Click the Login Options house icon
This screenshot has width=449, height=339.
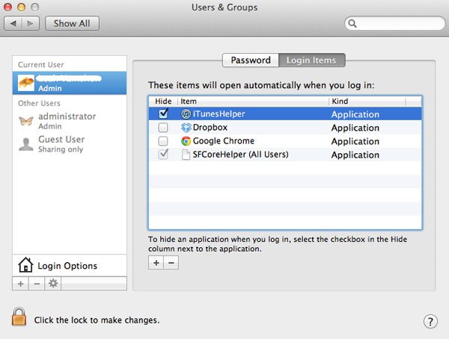[x=25, y=265]
